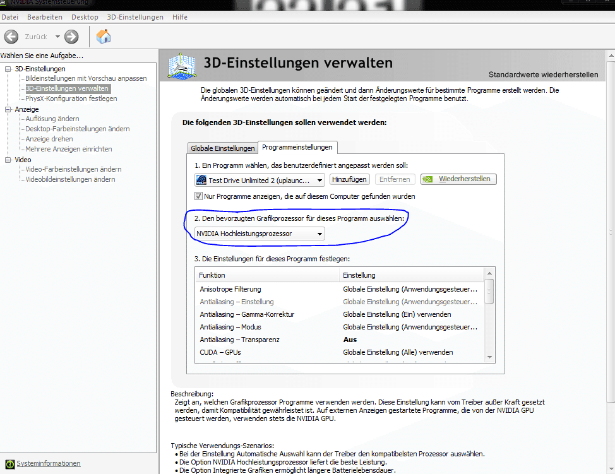Open Anzeige drehen
The image size is (615, 474).
[x=49, y=139]
